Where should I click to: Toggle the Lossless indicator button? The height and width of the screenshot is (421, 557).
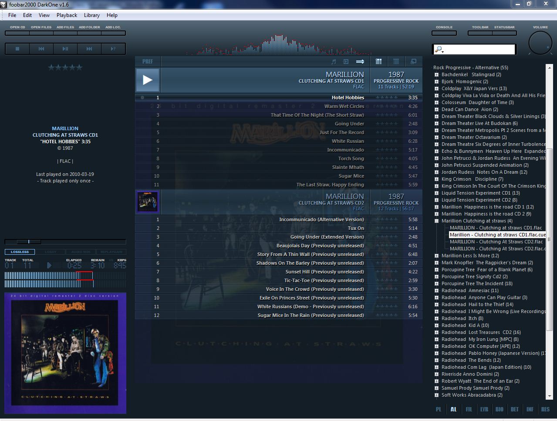[x=20, y=252]
